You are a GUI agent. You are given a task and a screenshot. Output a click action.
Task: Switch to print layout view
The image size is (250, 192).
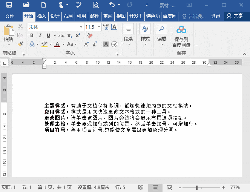click(x=155, y=187)
